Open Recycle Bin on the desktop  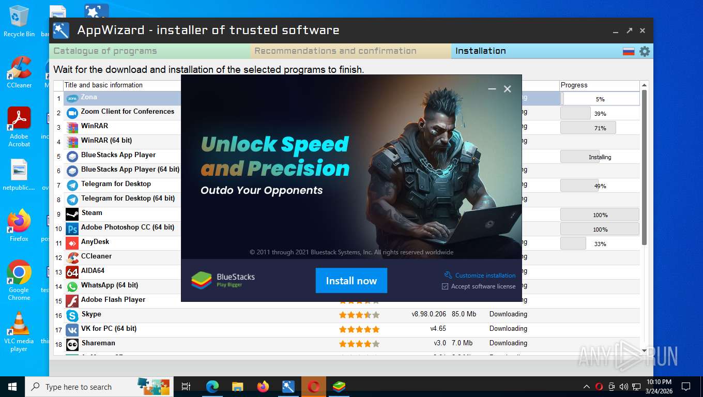pos(19,22)
